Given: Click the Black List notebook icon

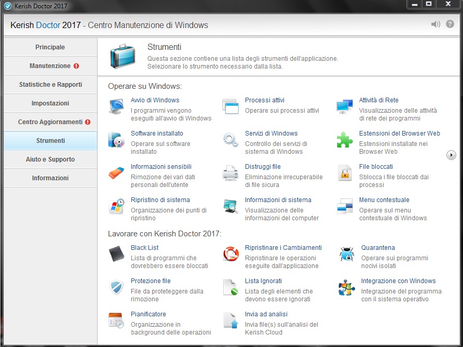Looking at the screenshot, I should 116,254.
